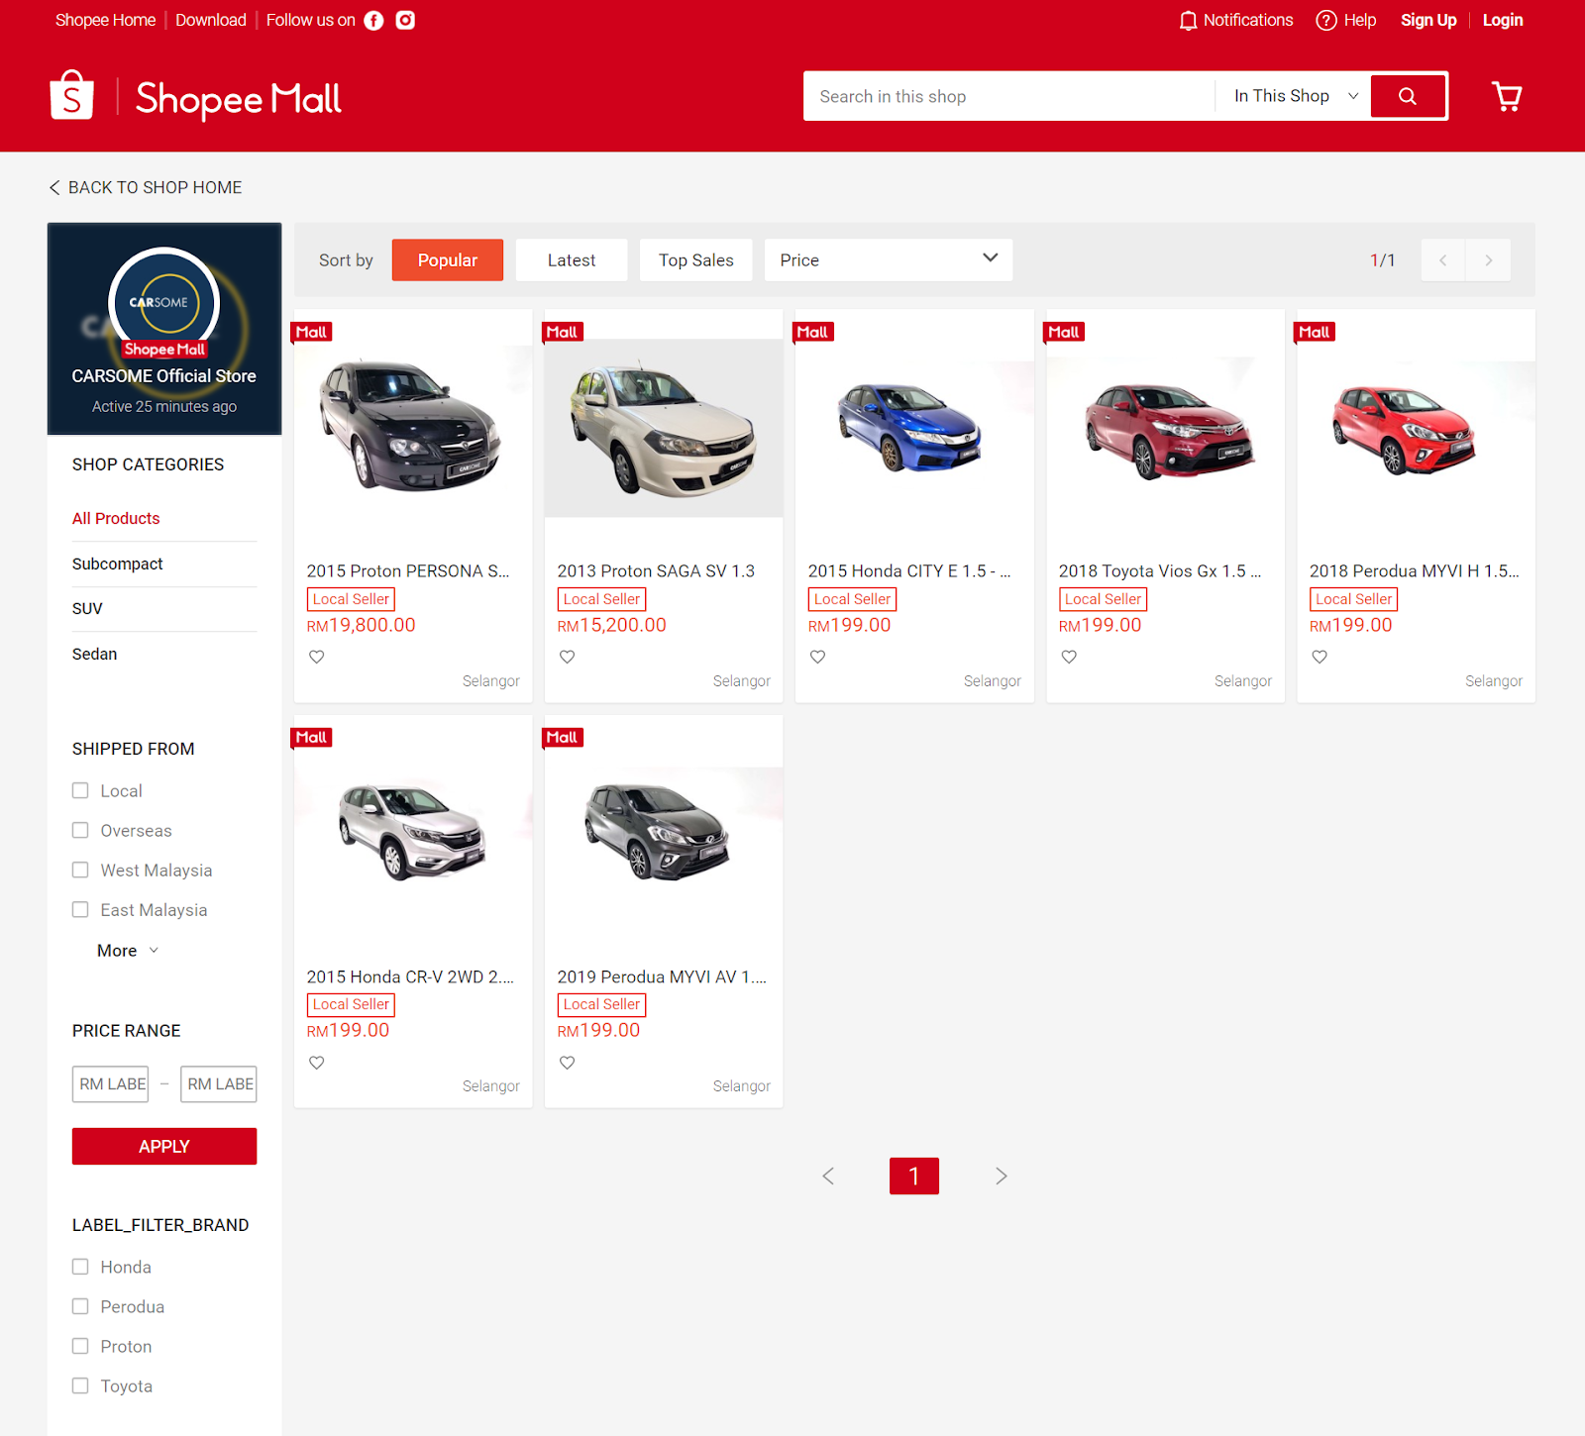Visit the shop's Facebook page
Image resolution: width=1585 pixels, height=1436 pixels.
tap(373, 20)
